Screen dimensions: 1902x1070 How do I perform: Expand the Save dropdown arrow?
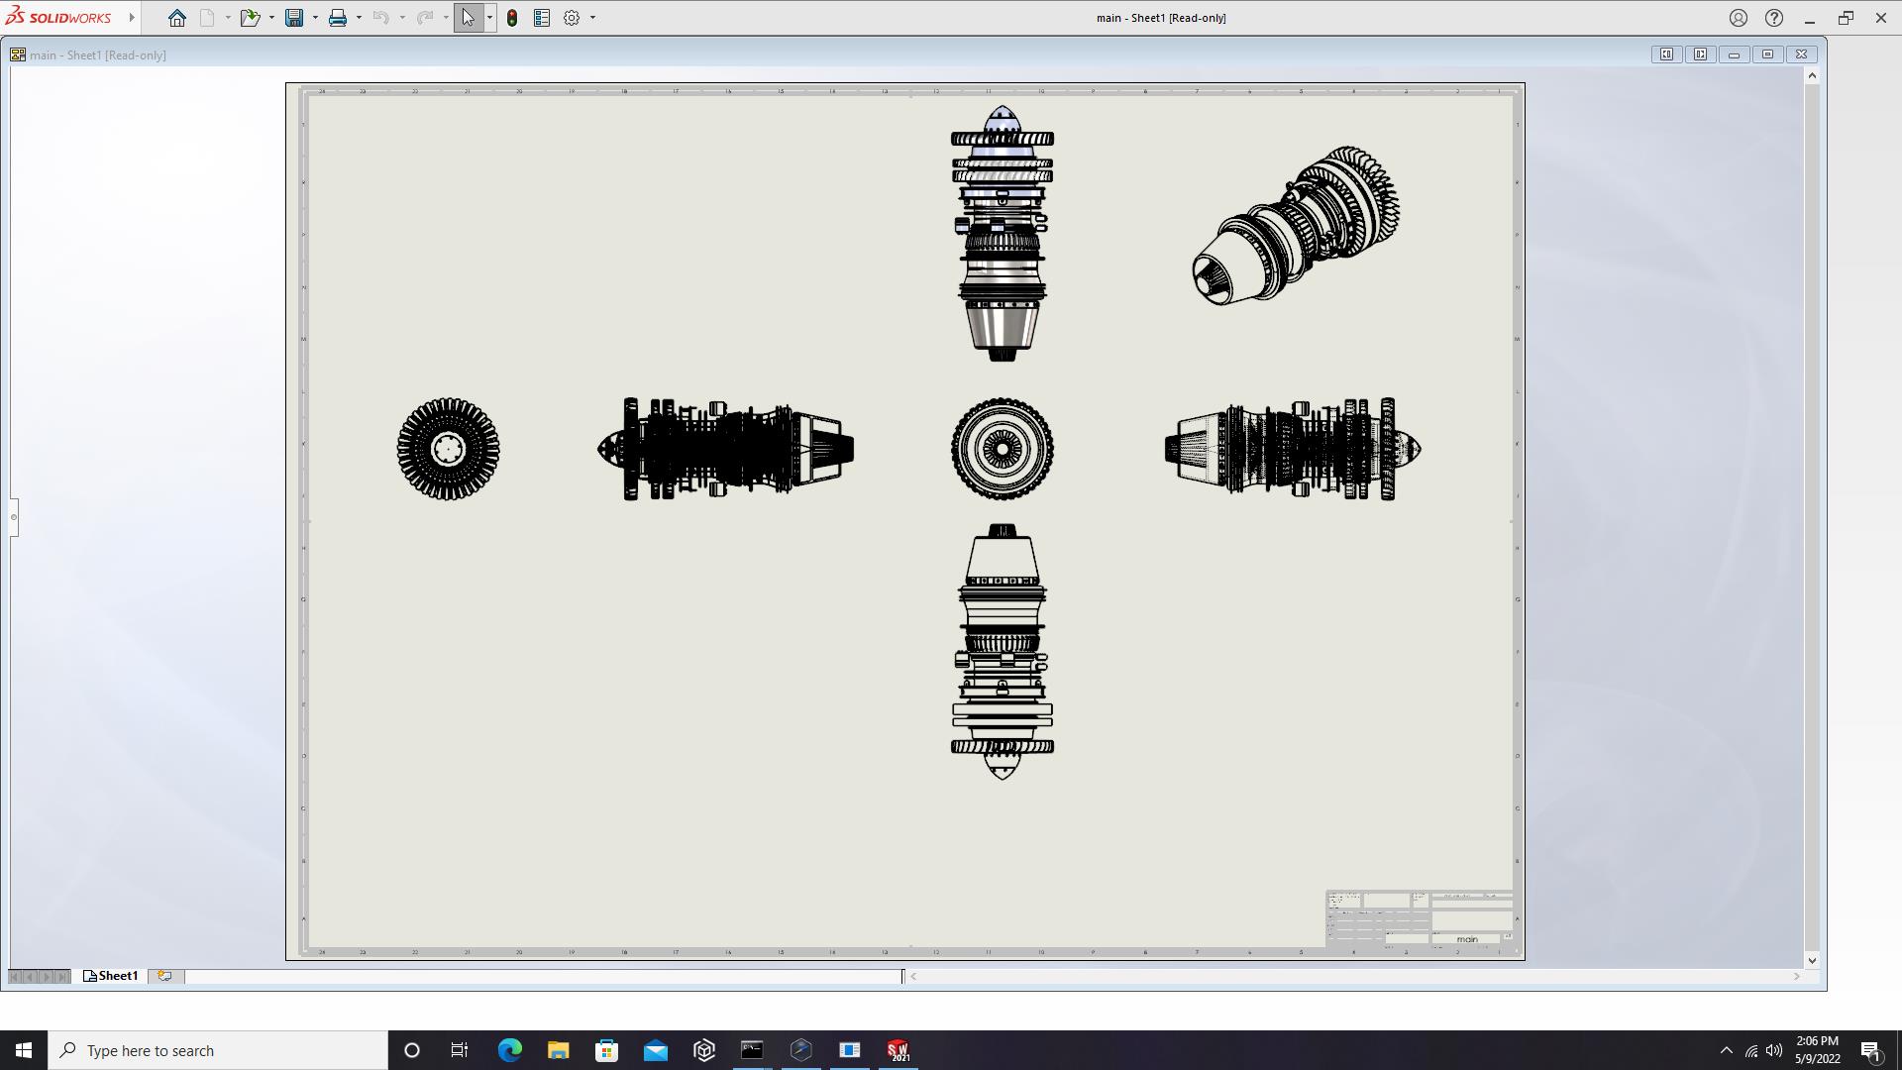pos(315,18)
